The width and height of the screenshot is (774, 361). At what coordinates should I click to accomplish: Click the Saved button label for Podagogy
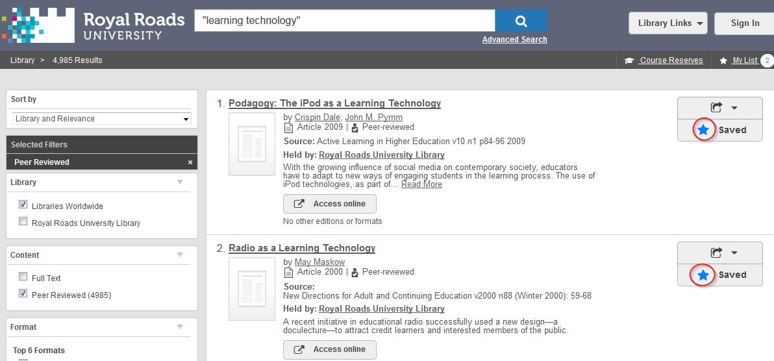[x=732, y=130]
